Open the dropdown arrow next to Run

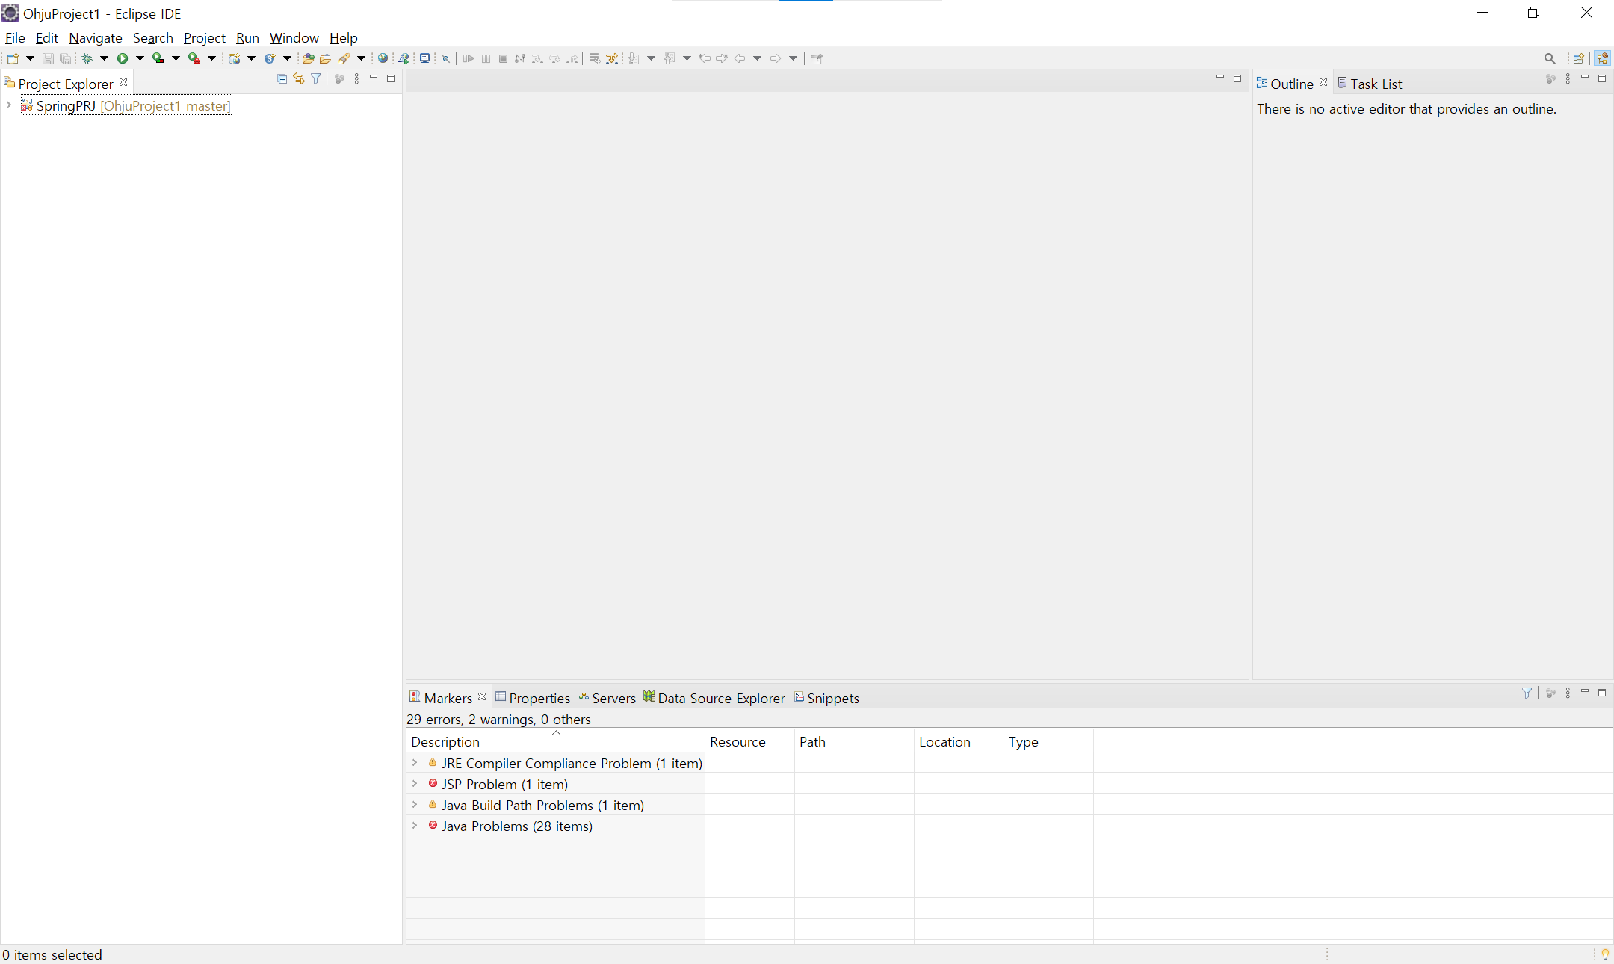pos(140,58)
